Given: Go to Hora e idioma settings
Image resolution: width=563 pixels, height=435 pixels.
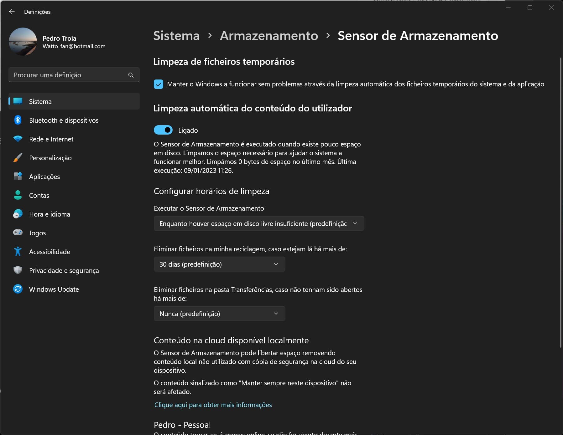Looking at the screenshot, I should [50, 214].
